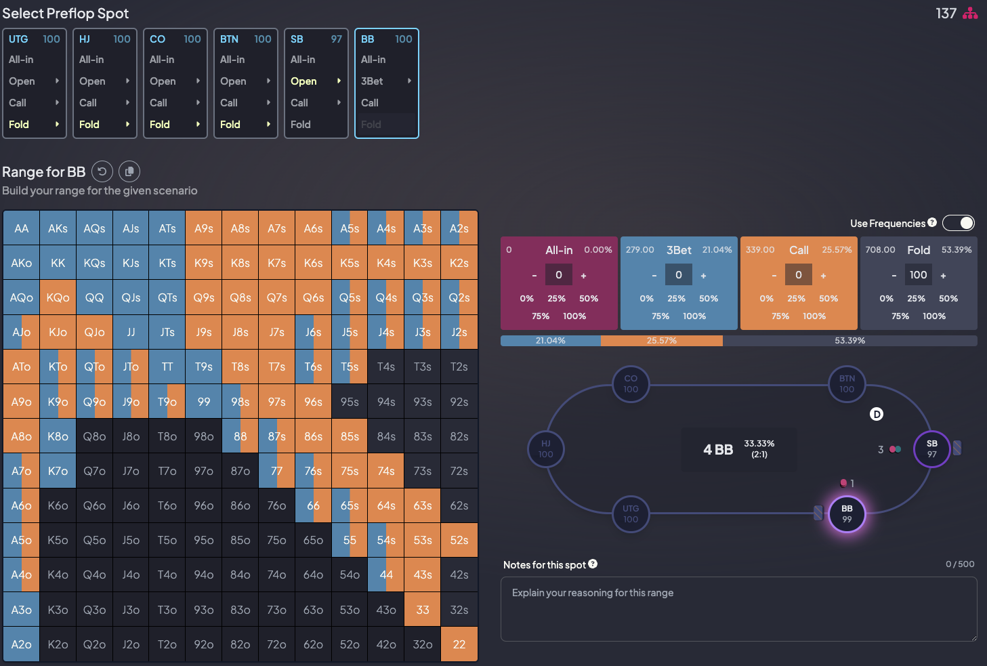The height and width of the screenshot is (666, 987).
Task: Click minus in the Fold panel
Action: point(894,276)
